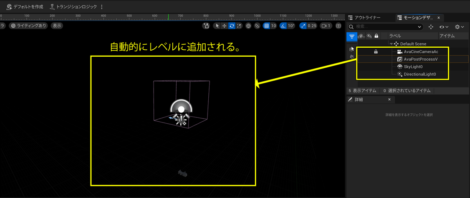Select AvaPostProcessV item
Image resolution: width=470 pixels, height=198 pixels.
coord(420,59)
